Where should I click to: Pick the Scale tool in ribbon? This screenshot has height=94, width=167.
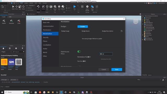point(20,7)
